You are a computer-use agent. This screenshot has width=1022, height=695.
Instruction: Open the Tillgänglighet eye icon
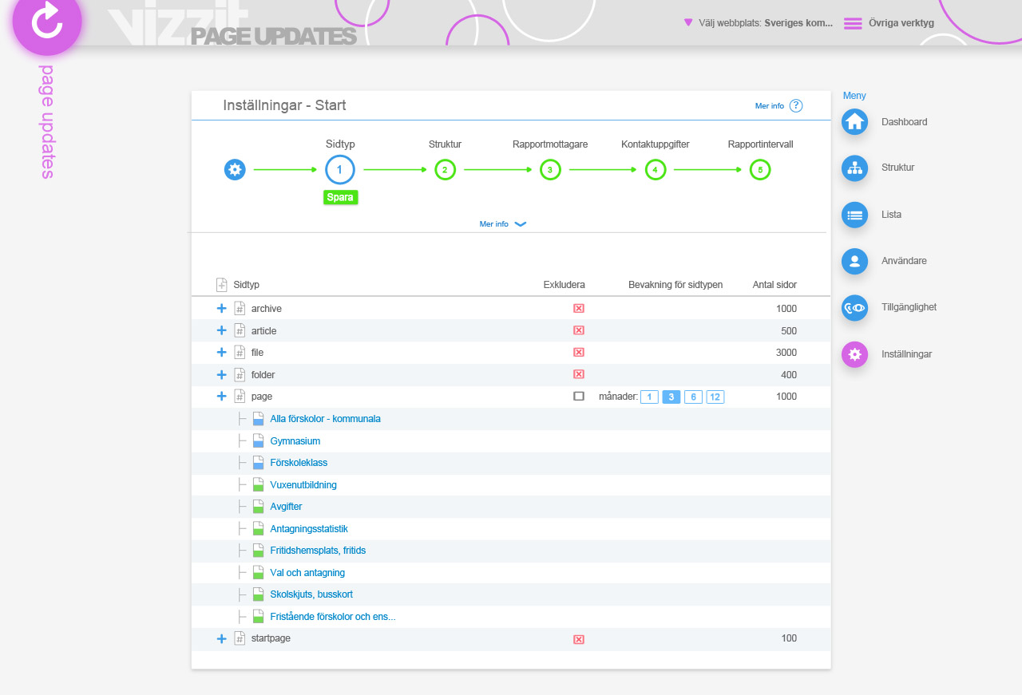854,308
